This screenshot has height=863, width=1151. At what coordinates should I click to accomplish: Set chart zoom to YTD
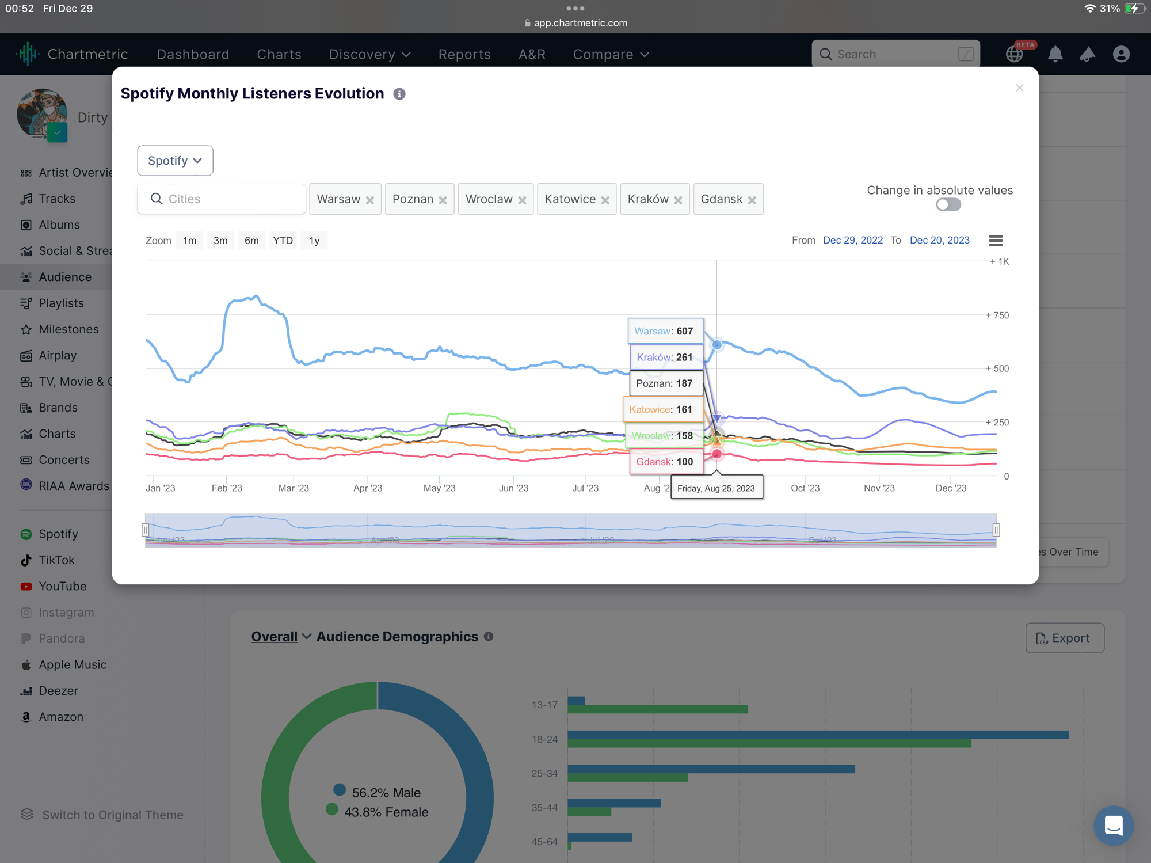click(x=283, y=241)
